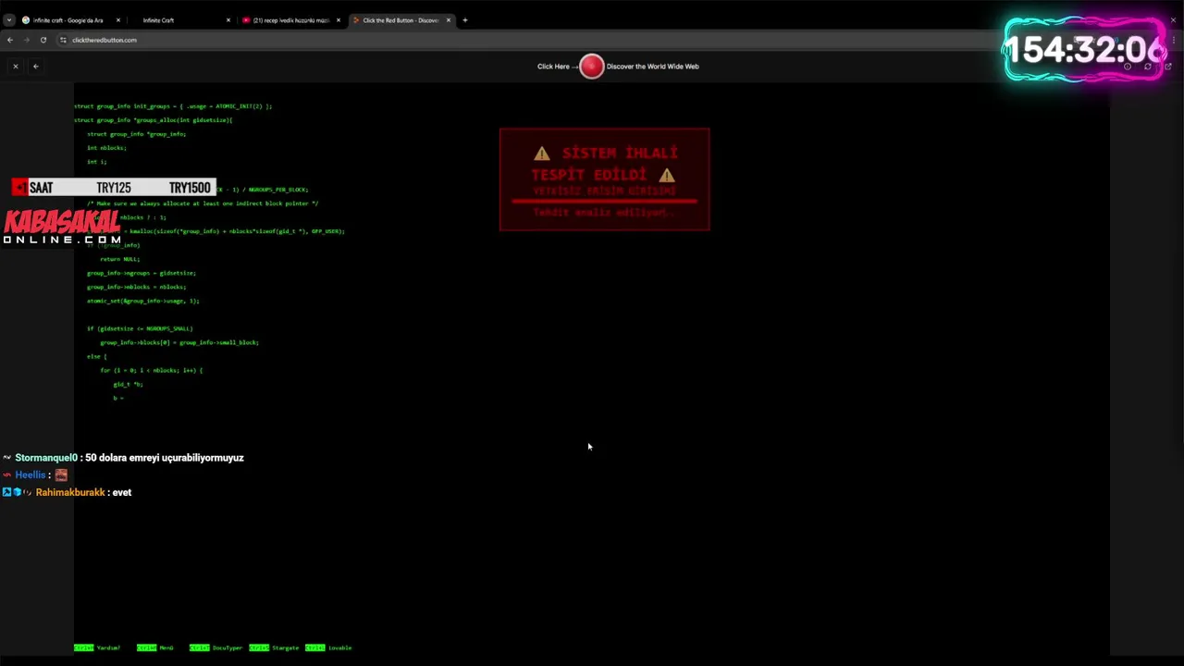Open site information icon in address bar
The height and width of the screenshot is (666, 1184).
[63, 40]
